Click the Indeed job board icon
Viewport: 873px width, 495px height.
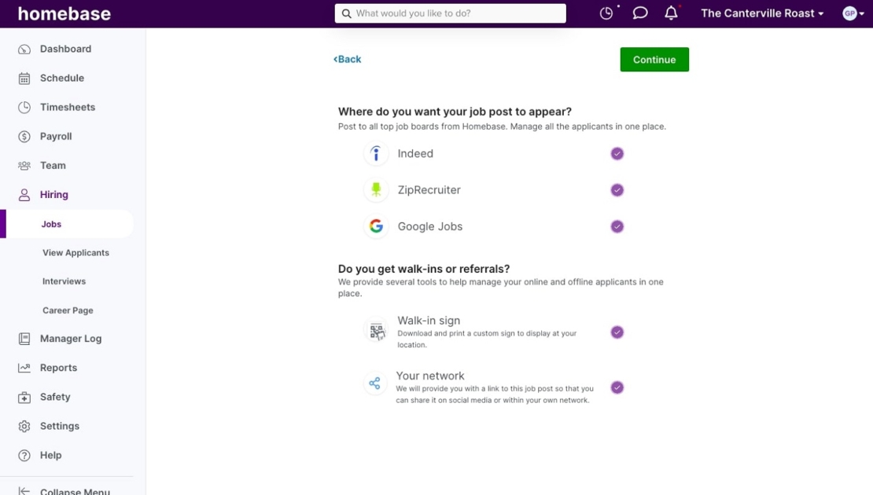coord(376,154)
